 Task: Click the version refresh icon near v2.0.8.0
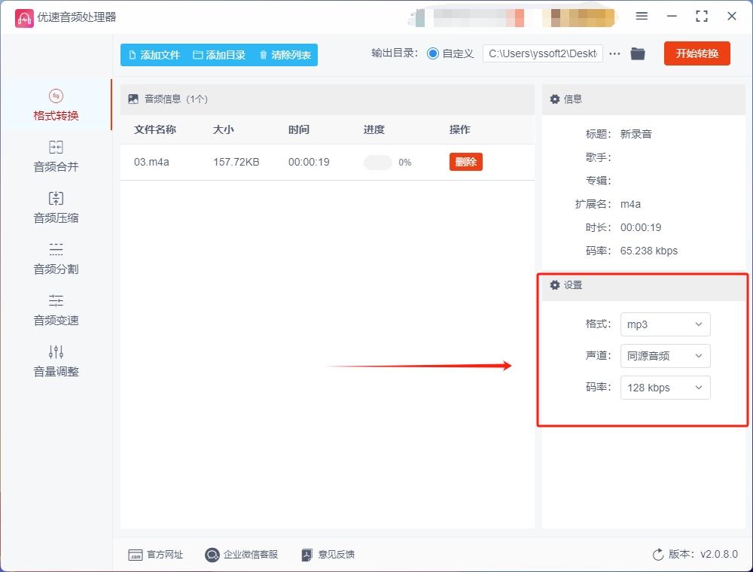(657, 555)
